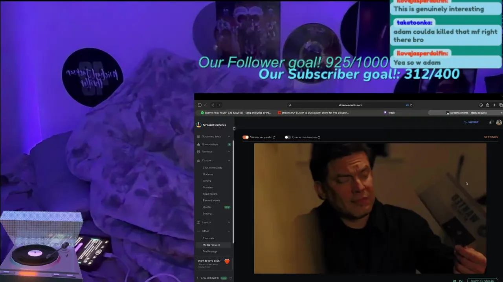Collapse the Other section
Screen dimensions: 503x282
coord(214,231)
